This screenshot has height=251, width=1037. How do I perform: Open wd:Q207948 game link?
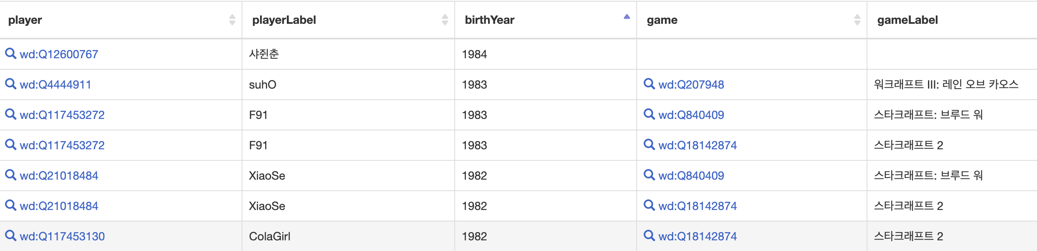(691, 84)
